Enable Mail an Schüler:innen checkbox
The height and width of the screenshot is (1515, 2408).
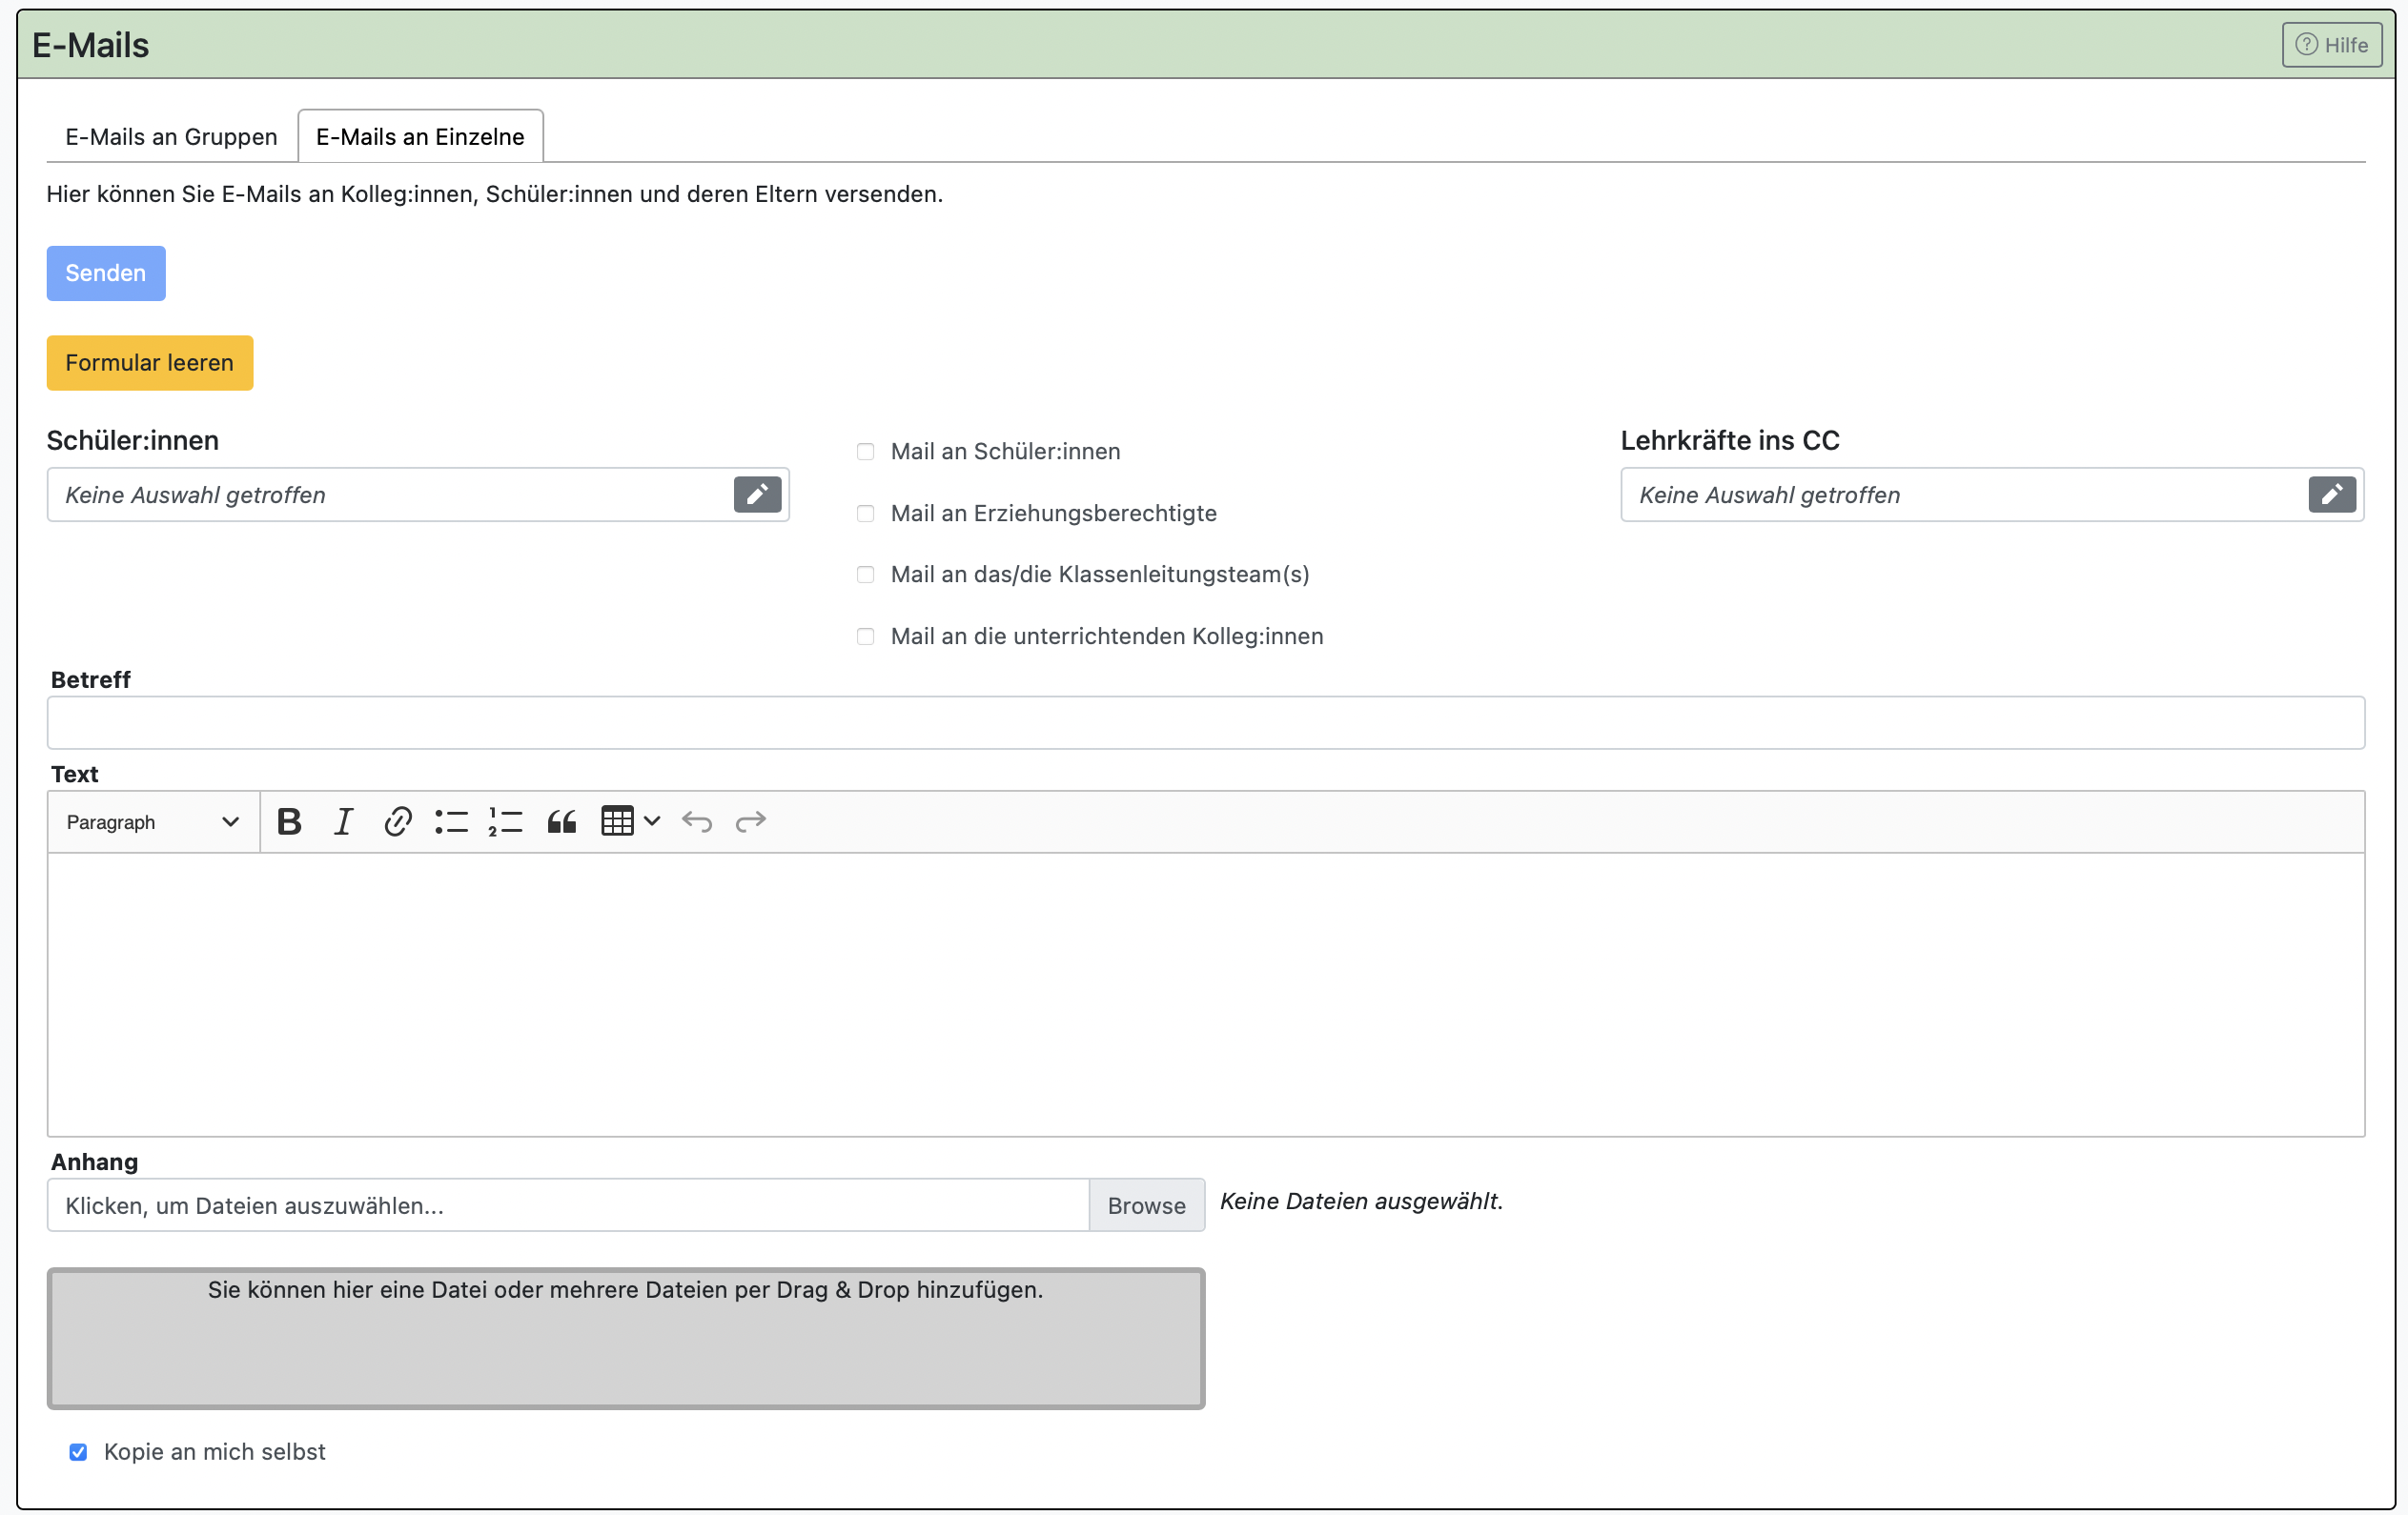coord(865,452)
